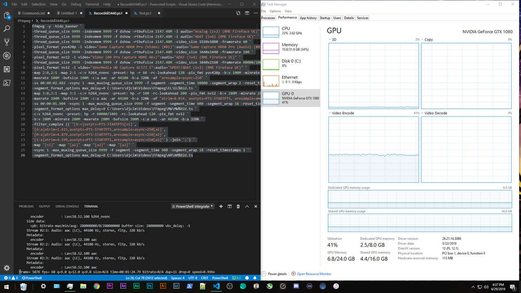Select the Memory performance item
The image size is (521, 293).
290,48
